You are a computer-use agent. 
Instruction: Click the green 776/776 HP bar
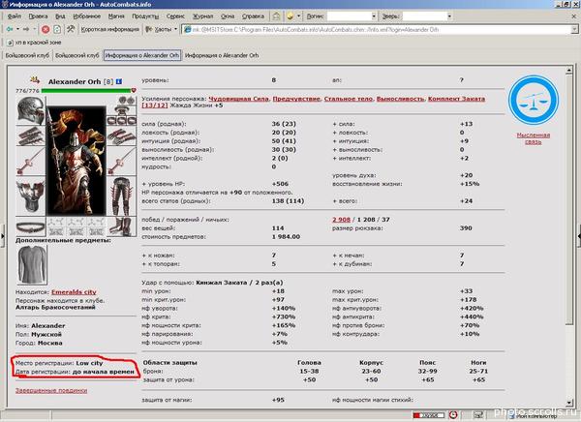tap(86, 90)
